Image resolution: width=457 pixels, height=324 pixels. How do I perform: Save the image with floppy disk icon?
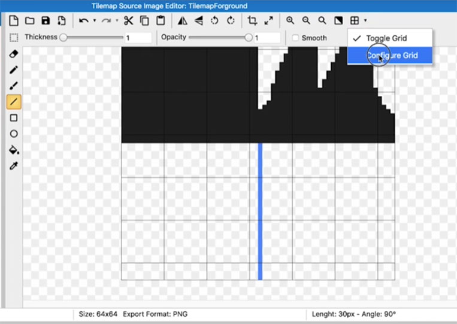point(46,21)
